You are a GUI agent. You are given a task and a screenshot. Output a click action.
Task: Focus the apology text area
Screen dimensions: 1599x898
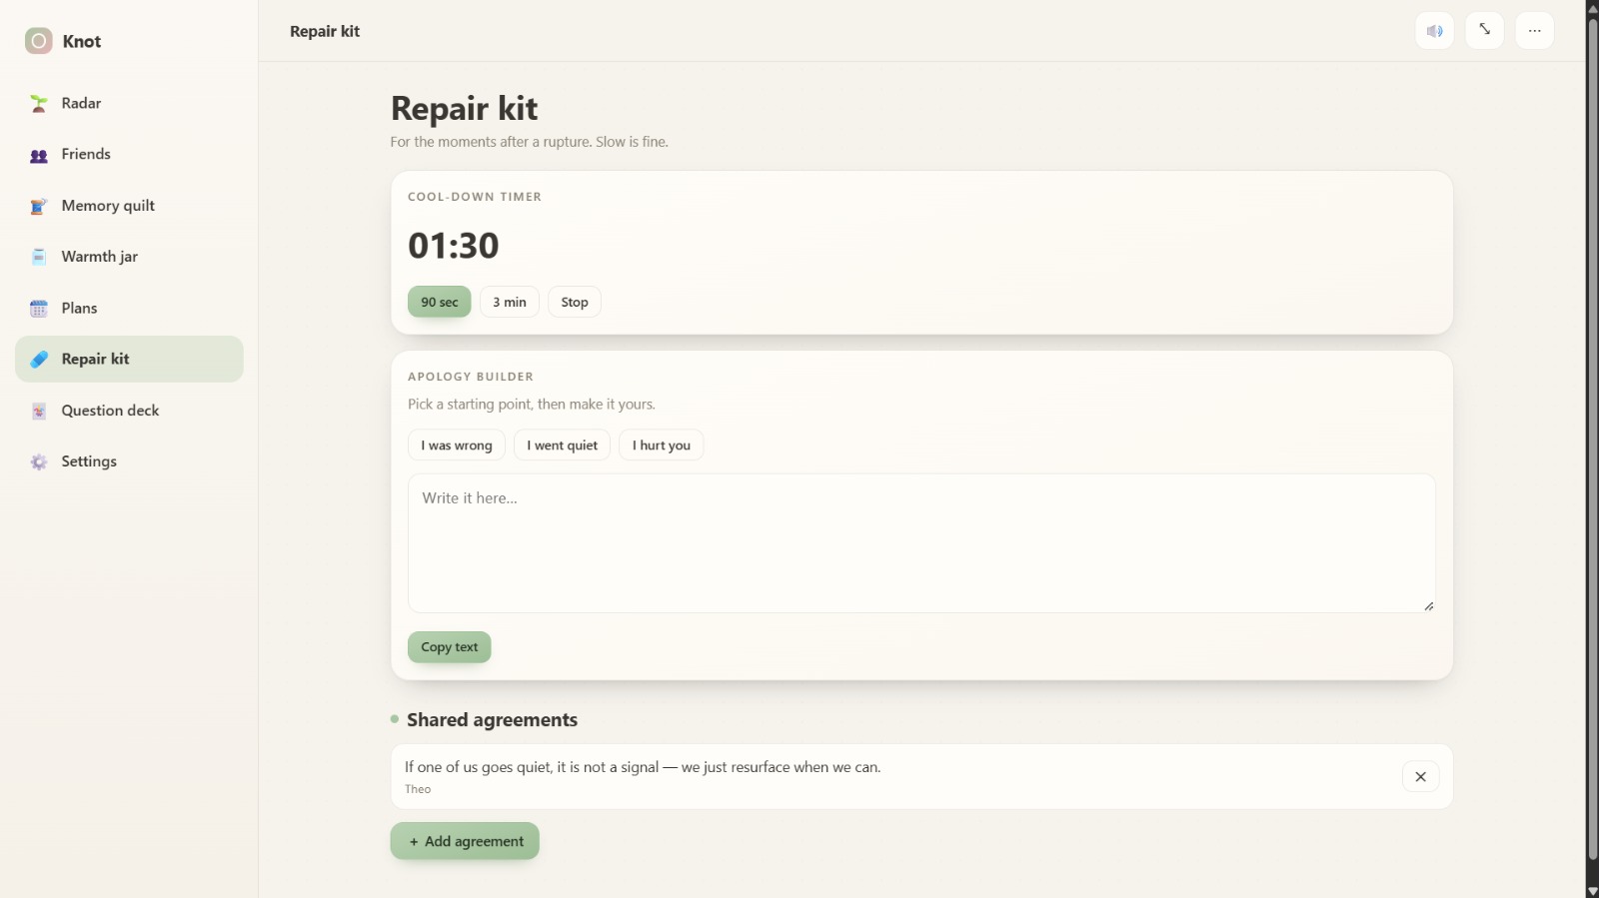click(x=921, y=543)
